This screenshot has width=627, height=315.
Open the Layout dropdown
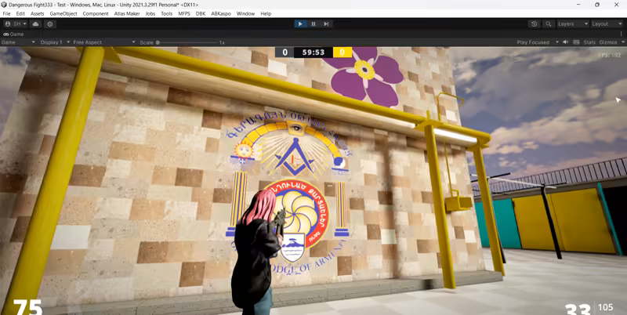pyautogui.click(x=605, y=24)
